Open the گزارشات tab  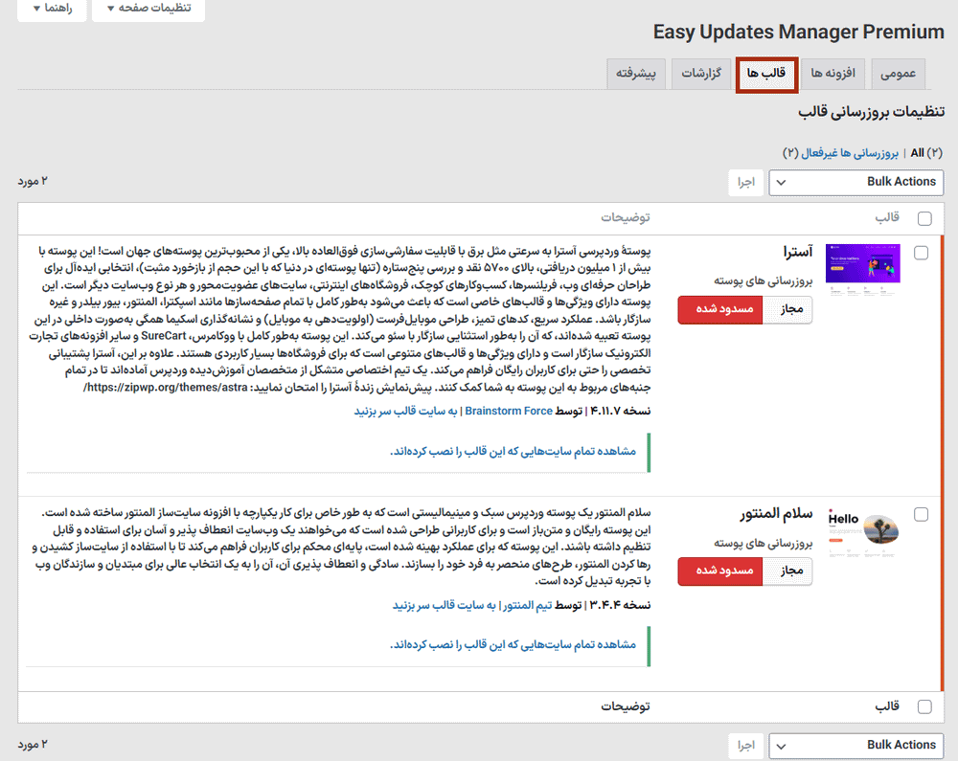701,74
